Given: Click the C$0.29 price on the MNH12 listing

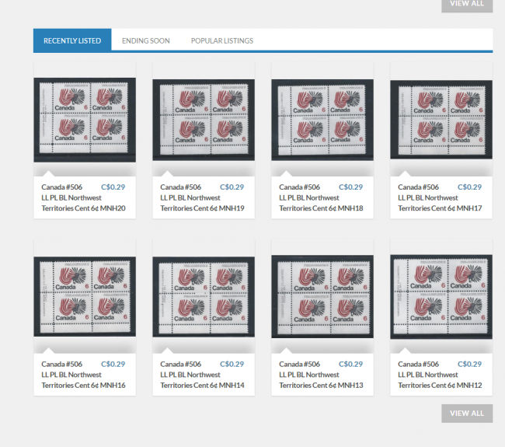Looking at the screenshot, I should pyautogui.click(x=469, y=364).
